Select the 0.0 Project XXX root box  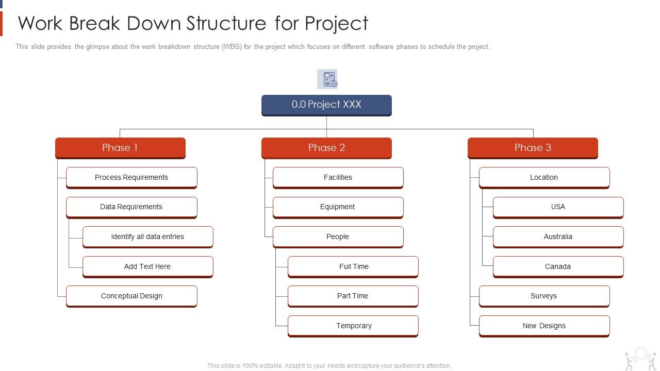pos(326,105)
